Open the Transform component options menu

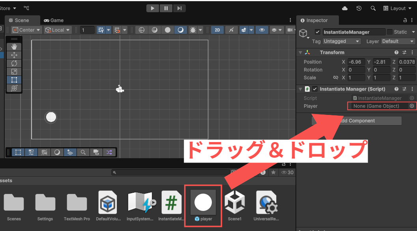point(412,52)
